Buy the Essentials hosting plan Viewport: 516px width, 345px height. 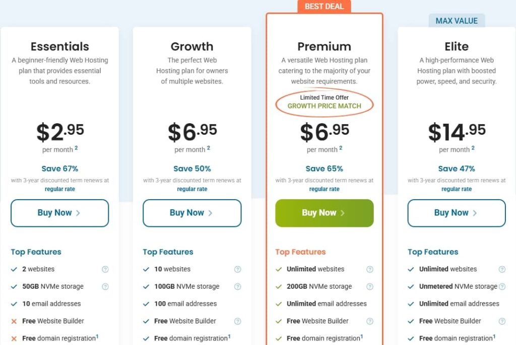click(x=59, y=213)
